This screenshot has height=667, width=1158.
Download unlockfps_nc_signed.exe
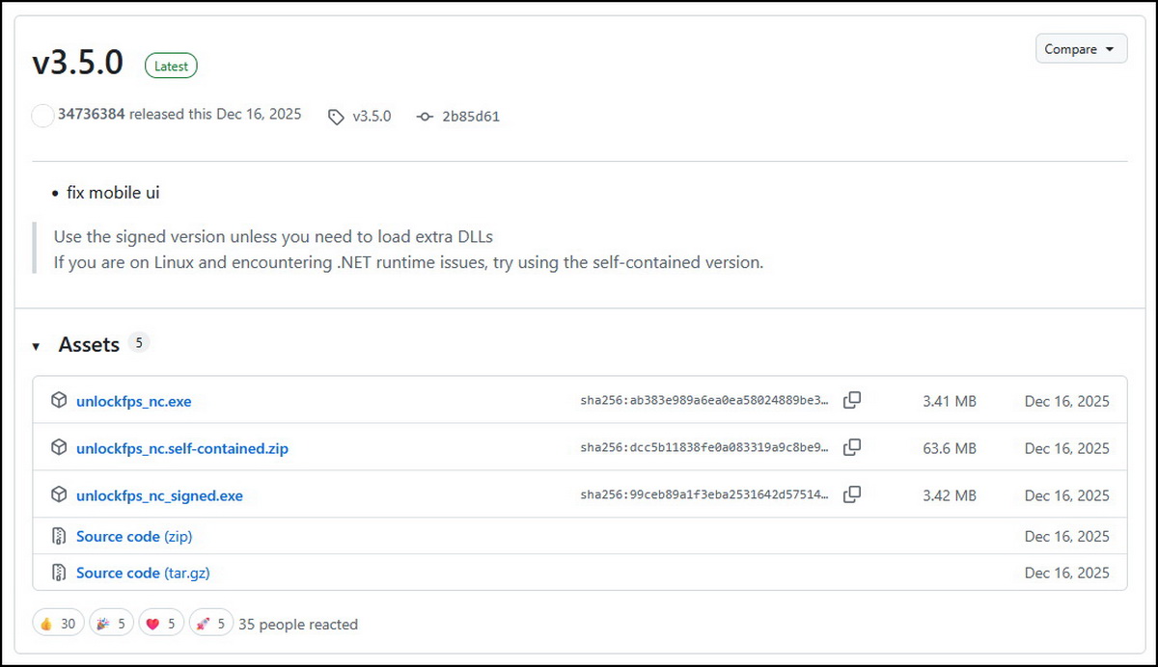point(160,495)
